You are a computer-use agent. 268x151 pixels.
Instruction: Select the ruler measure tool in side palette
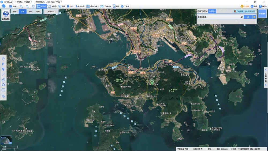[3, 96]
